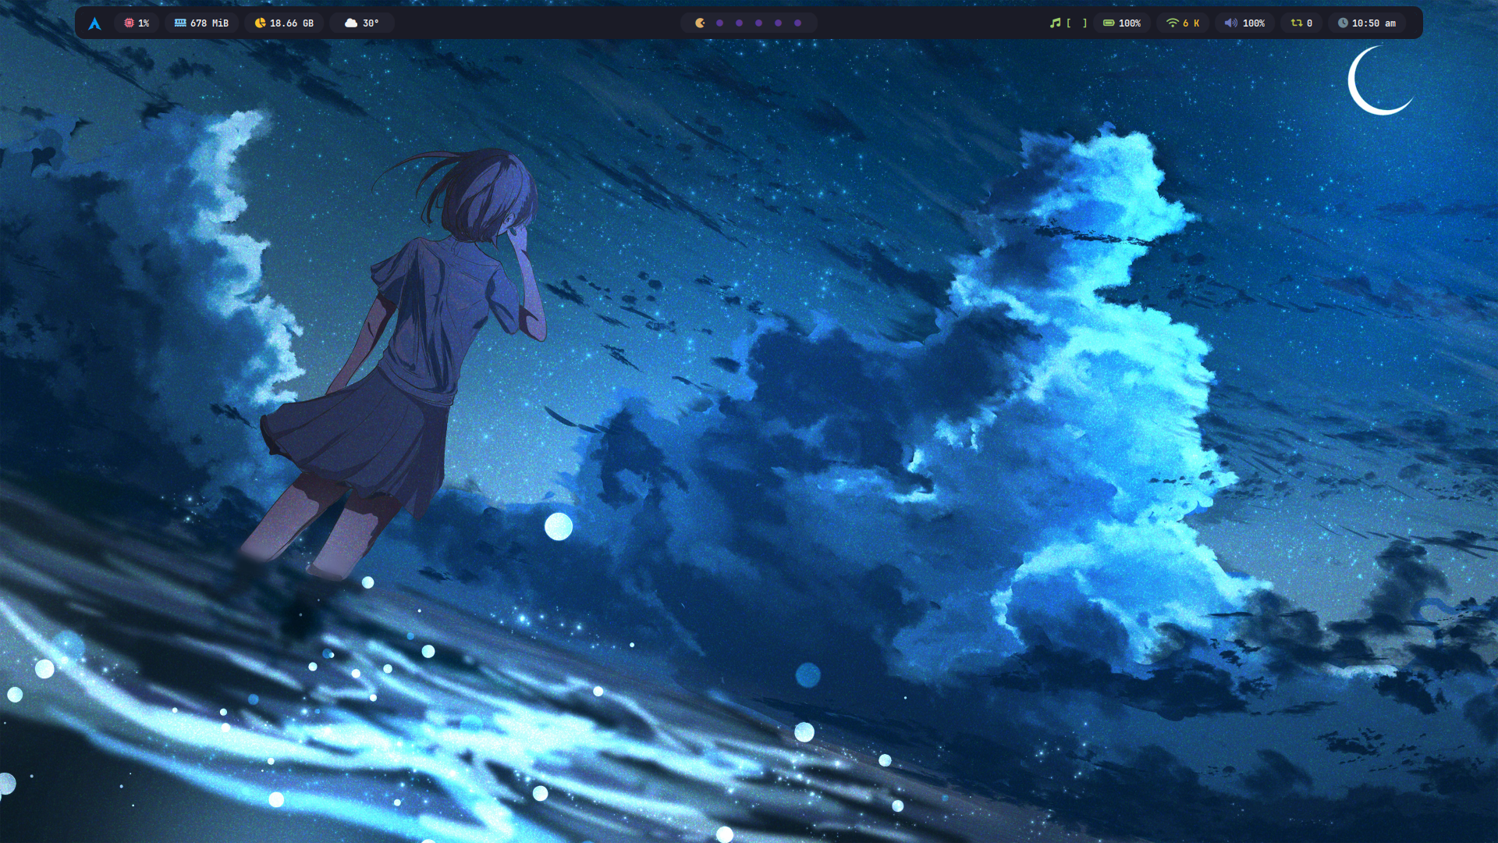Open the Arch Linux launcher icon

tap(94, 23)
